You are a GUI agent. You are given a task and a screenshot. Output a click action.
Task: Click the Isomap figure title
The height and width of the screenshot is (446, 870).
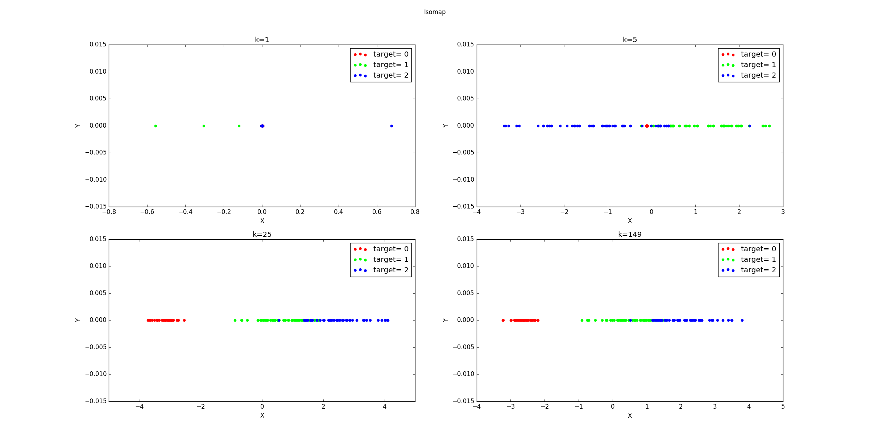coord(435,12)
